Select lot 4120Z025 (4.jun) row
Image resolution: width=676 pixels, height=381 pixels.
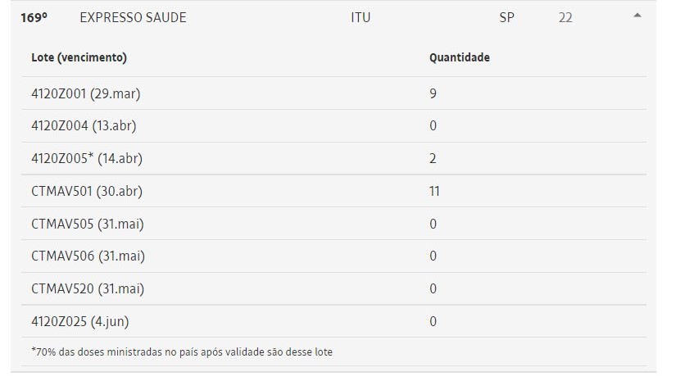[x=333, y=321]
